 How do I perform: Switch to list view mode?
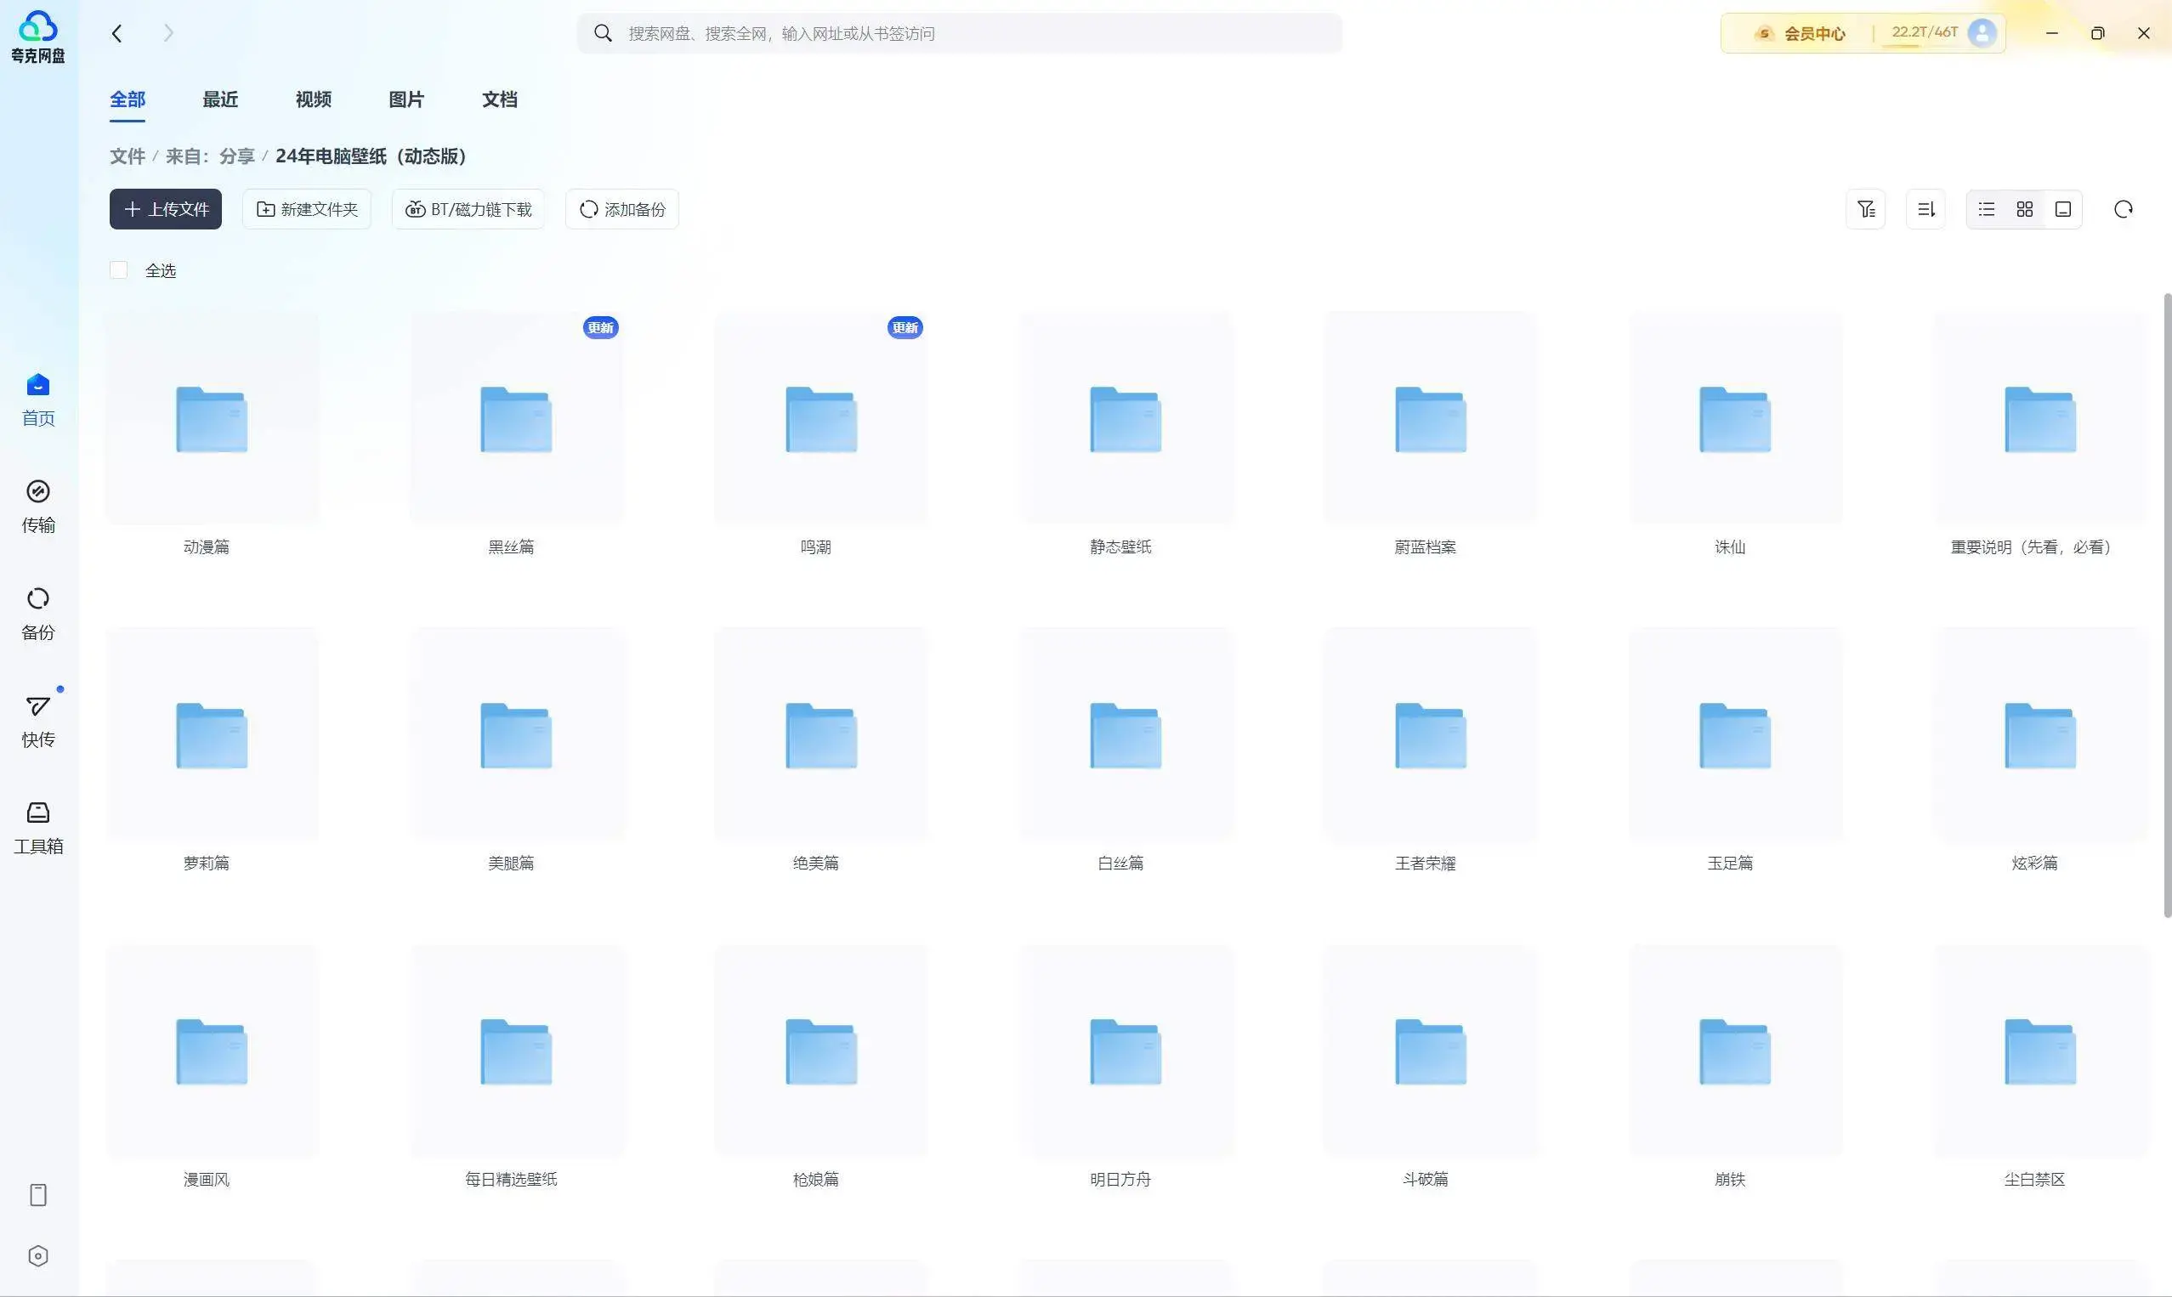(x=1986, y=210)
